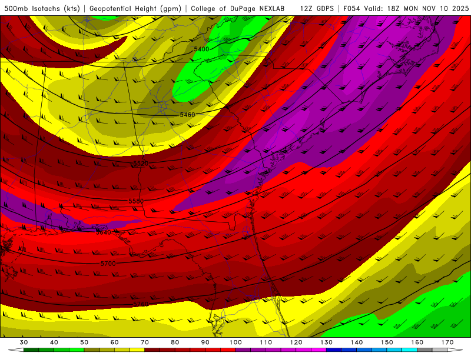
Task: Click the 5580 height contour label
Action: tap(136, 201)
